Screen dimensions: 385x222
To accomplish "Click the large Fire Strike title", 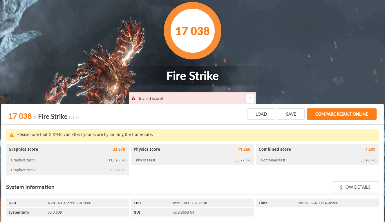I will (193, 76).
